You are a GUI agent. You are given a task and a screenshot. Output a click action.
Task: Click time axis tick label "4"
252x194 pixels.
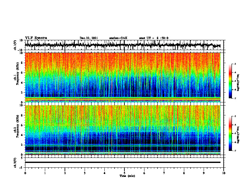(105, 173)
